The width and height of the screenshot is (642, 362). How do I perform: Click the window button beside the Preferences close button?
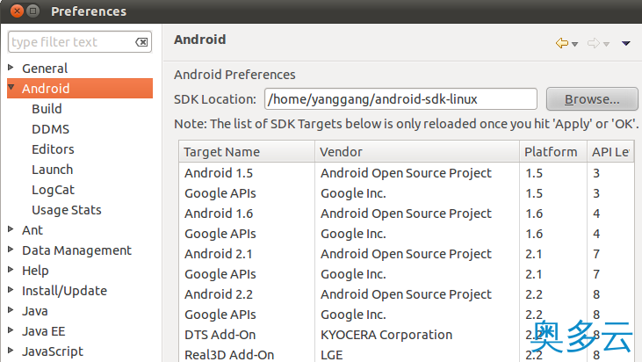pyautogui.click(x=33, y=11)
